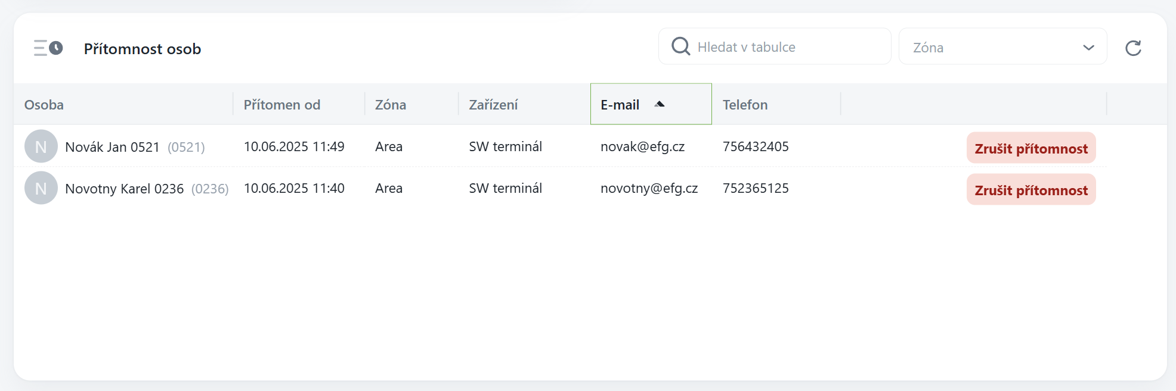
Task: Cancel presence for Novotny Karel 0236
Action: tap(1030, 190)
